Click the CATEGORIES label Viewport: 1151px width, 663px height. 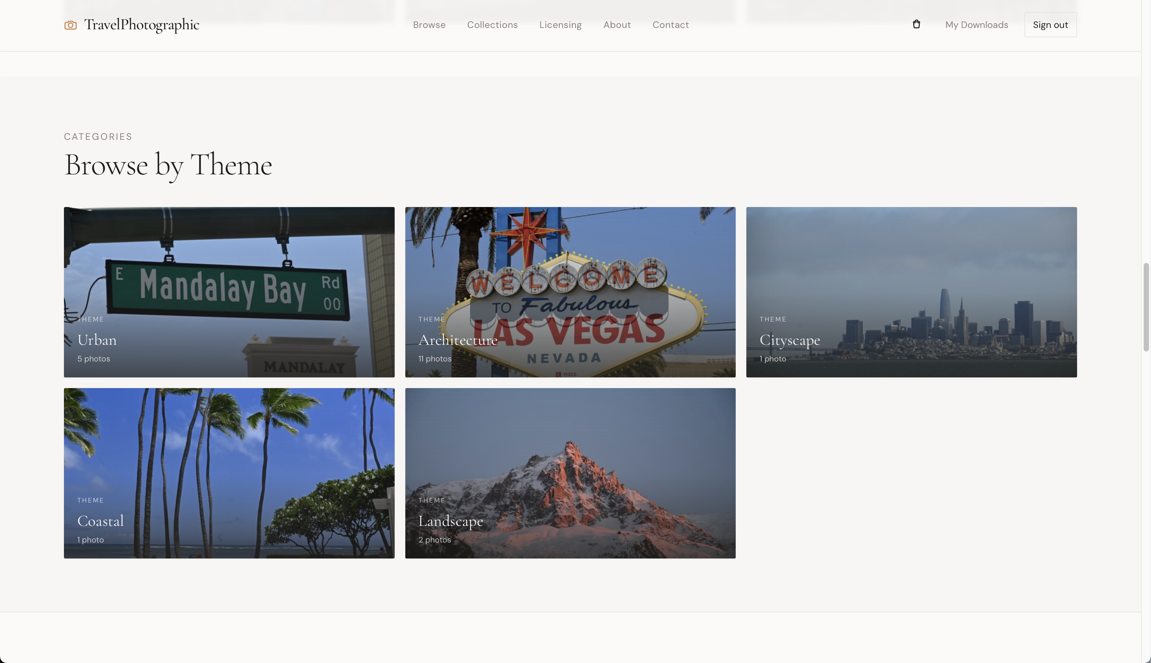(x=98, y=136)
